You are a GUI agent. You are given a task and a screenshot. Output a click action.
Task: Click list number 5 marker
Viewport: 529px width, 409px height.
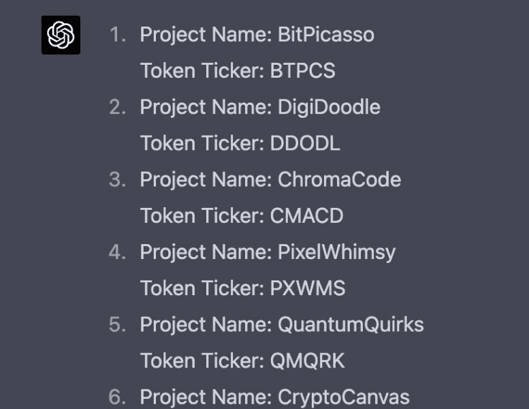pyautogui.click(x=117, y=325)
